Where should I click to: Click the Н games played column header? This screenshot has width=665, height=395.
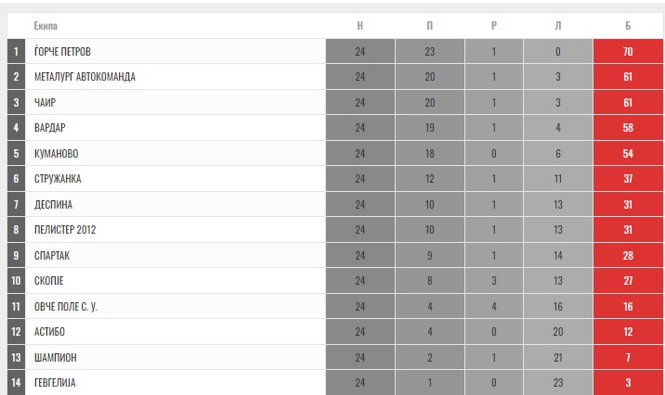(359, 26)
